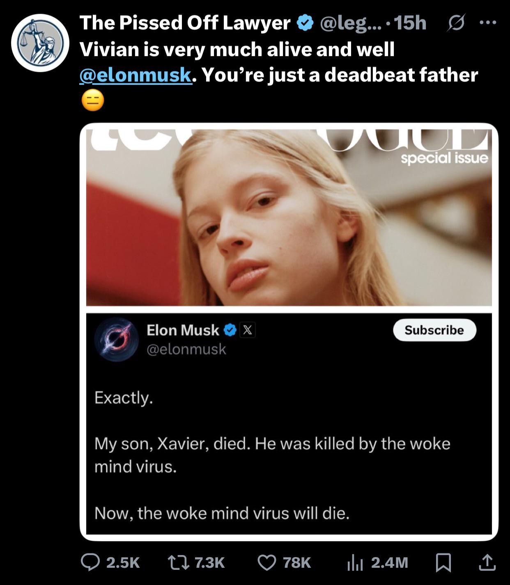Image resolution: width=510 pixels, height=585 pixels.
Task: Open the share post icon
Action: tap(487, 562)
